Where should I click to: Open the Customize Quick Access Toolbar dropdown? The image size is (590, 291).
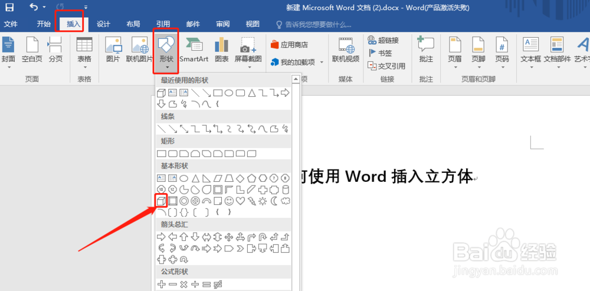[86, 7]
